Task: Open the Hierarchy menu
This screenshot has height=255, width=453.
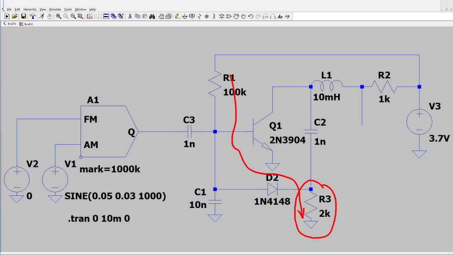Action: 30,9
